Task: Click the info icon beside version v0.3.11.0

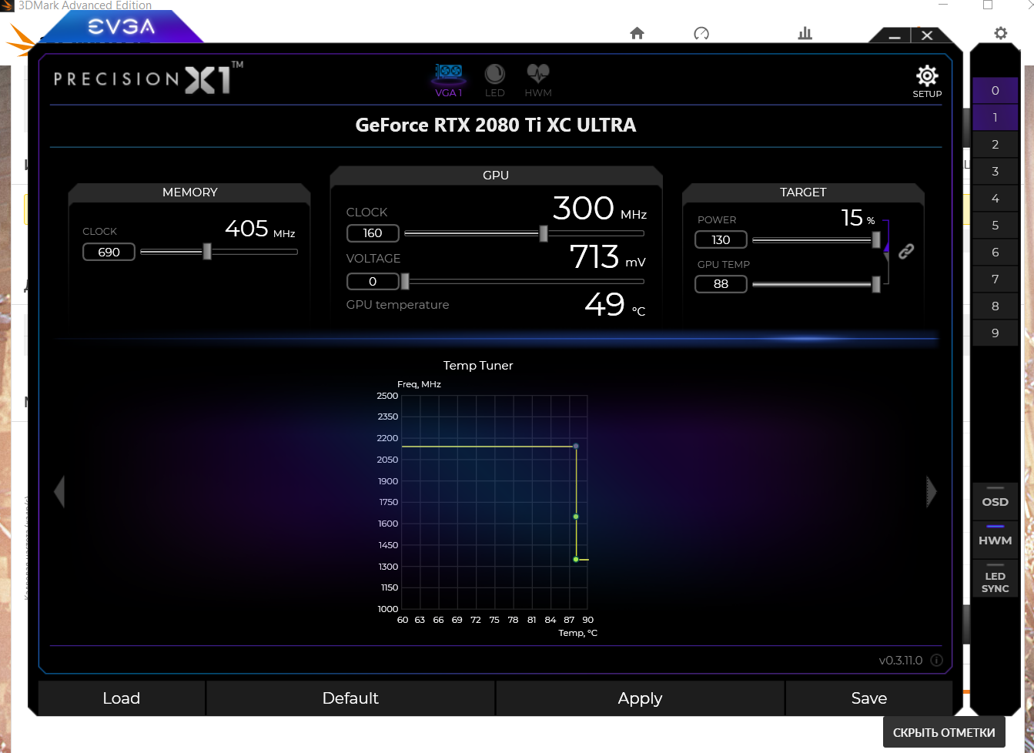Action: click(936, 660)
